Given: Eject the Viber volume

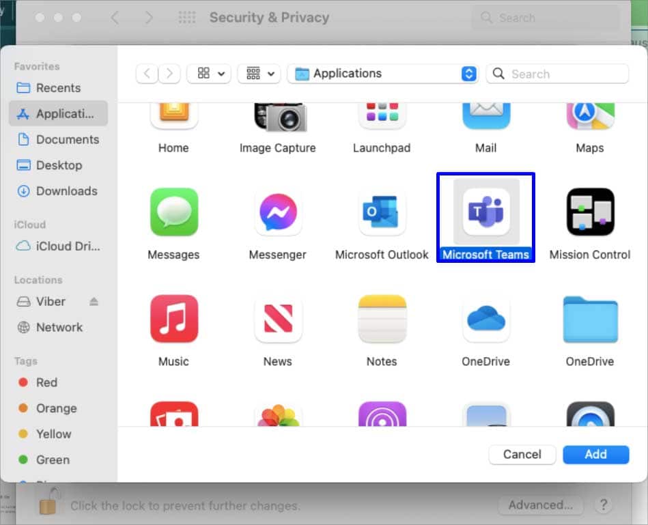Looking at the screenshot, I should (94, 302).
